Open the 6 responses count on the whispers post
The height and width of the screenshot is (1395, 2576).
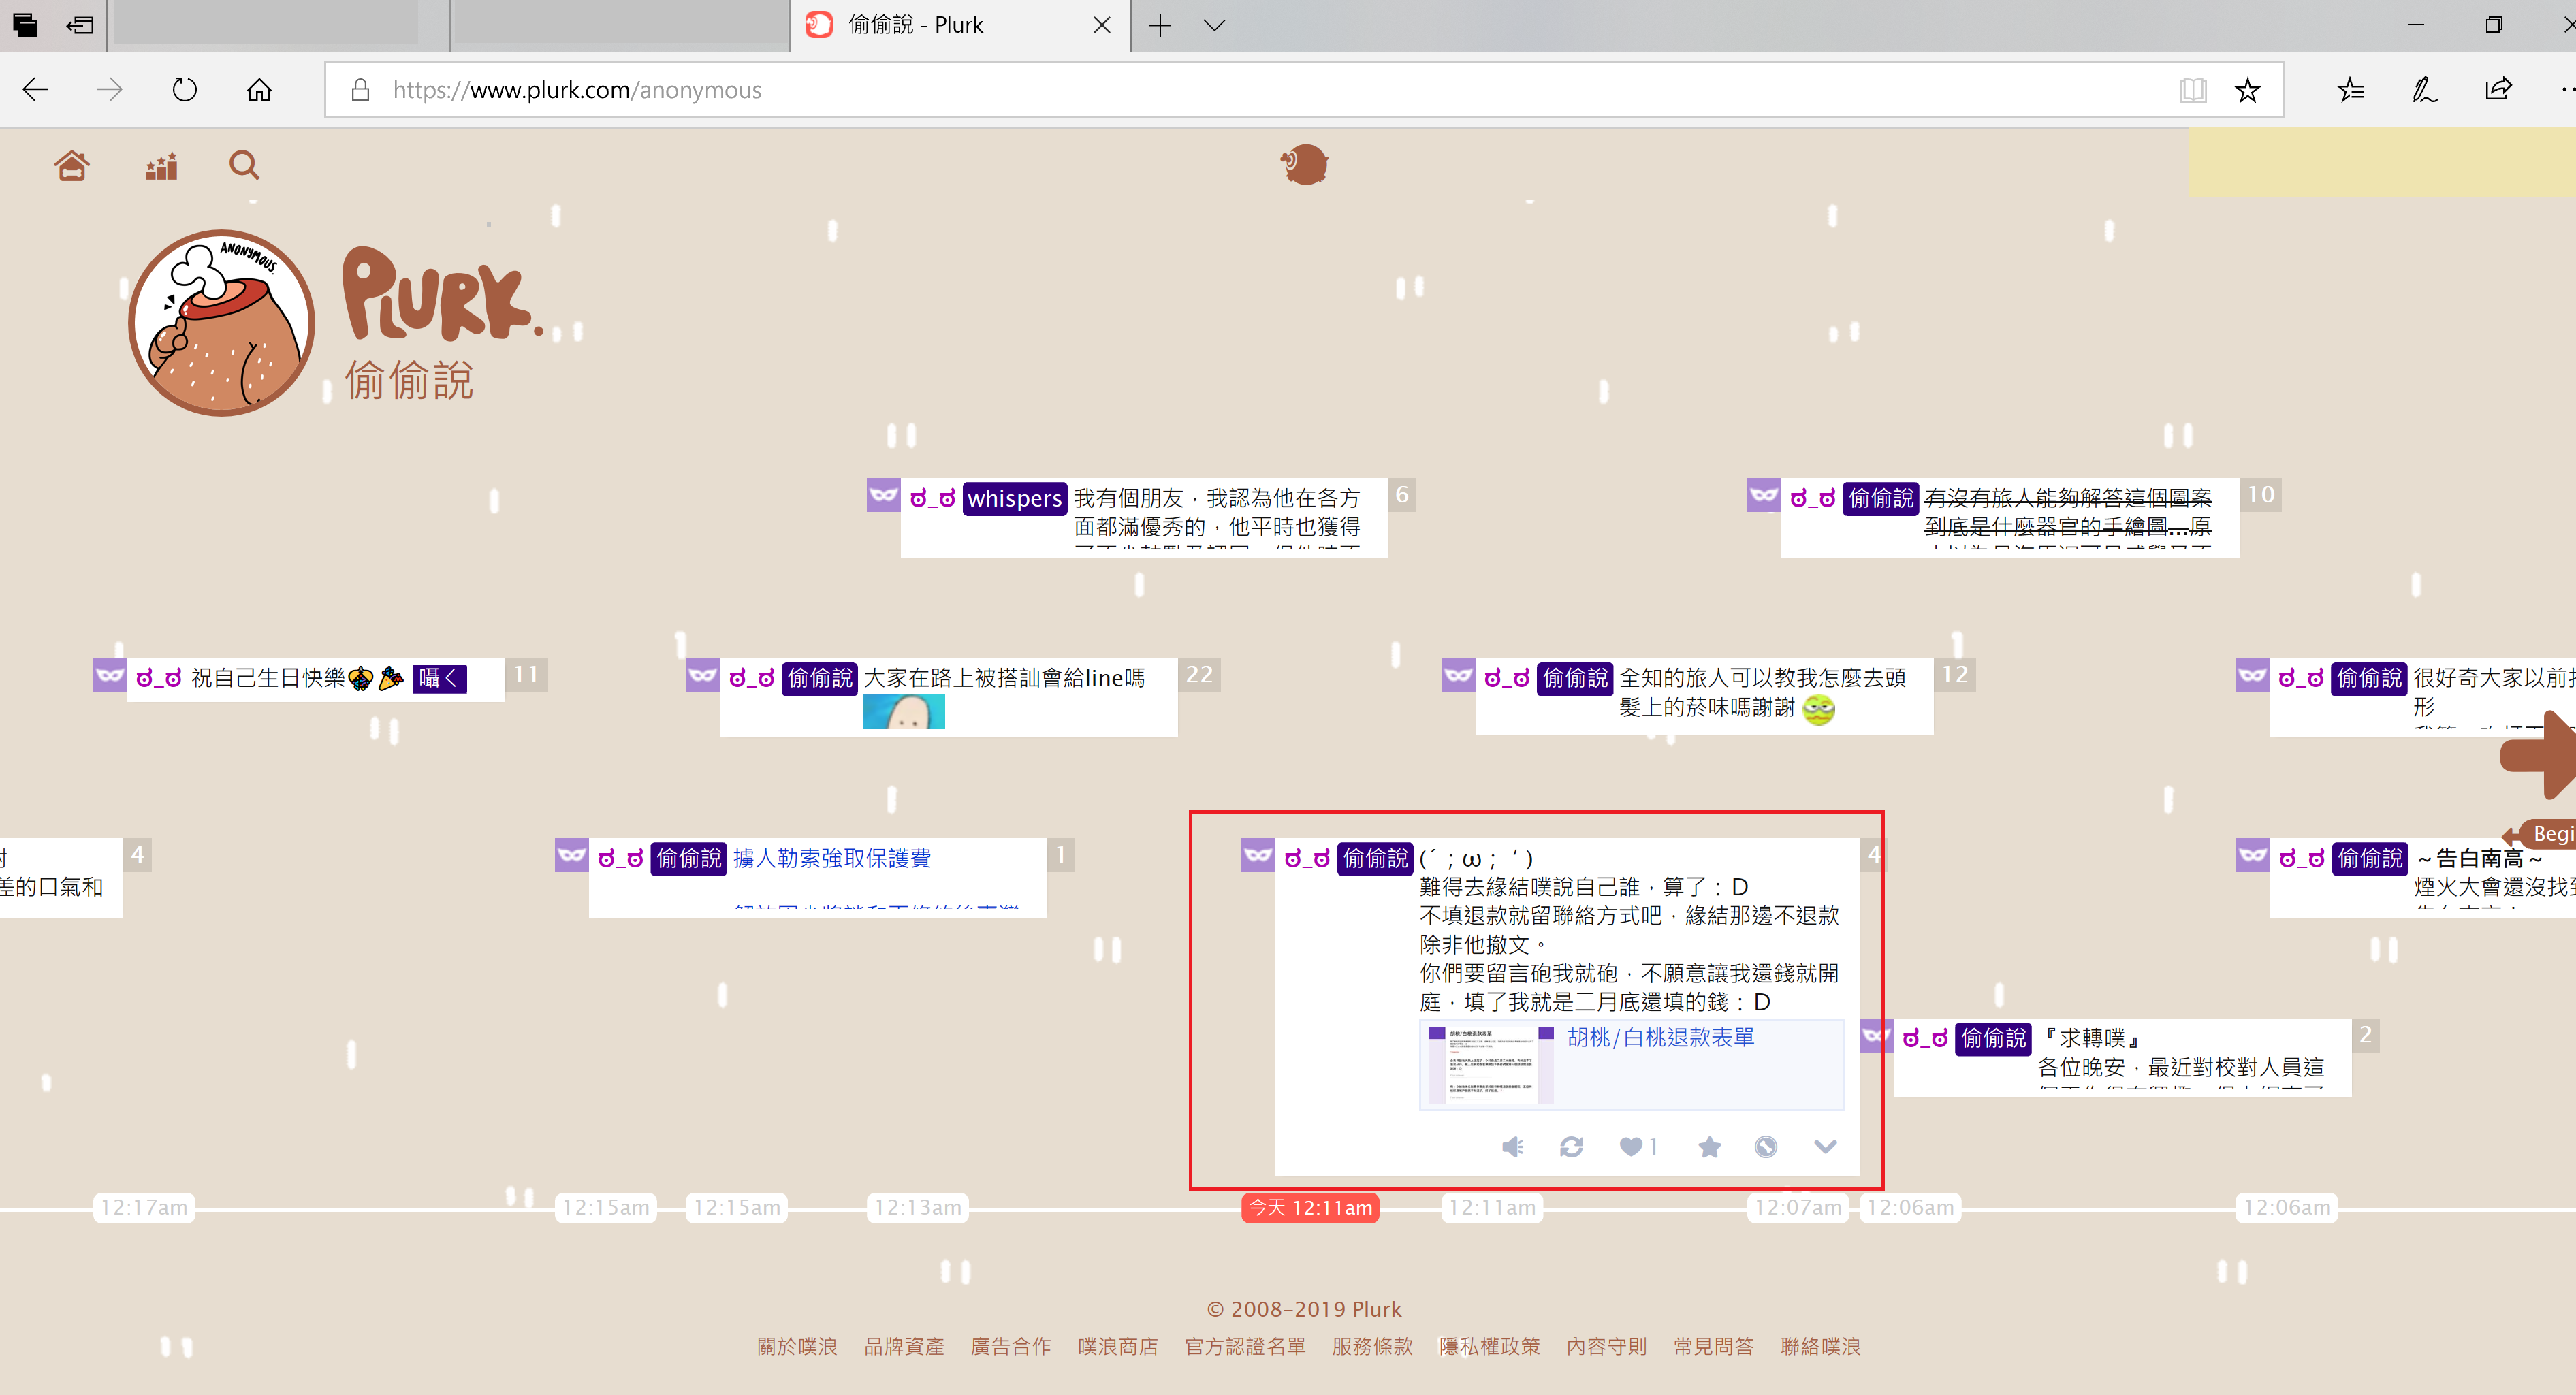click(x=1402, y=494)
